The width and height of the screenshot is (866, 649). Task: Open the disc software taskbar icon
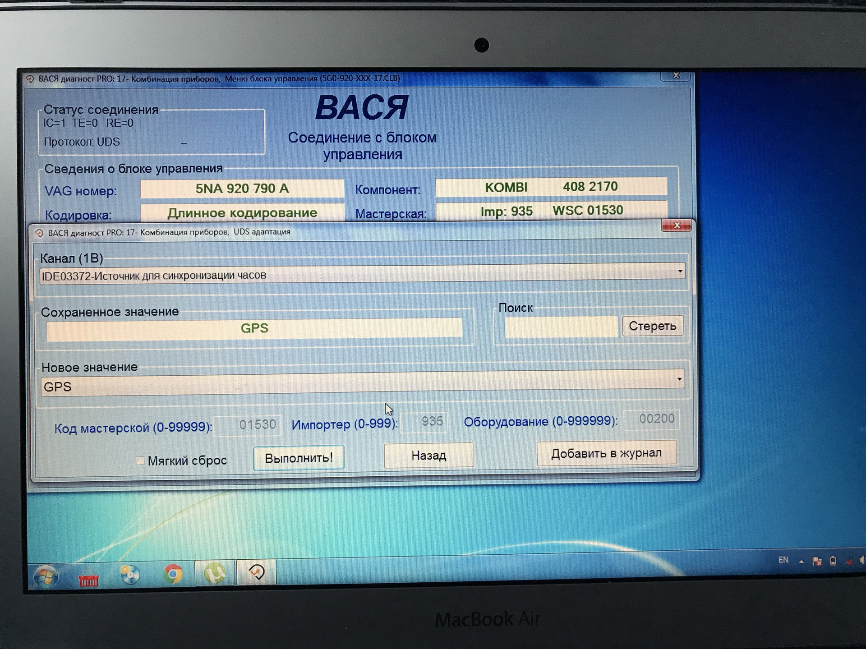tap(130, 575)
